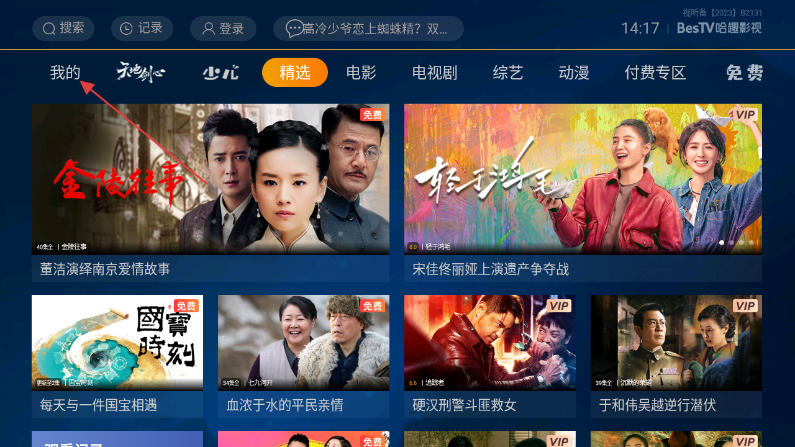Screen dimensions: 795x447
Task: Open the chat bubble message icon
Action: click(294, 29)
